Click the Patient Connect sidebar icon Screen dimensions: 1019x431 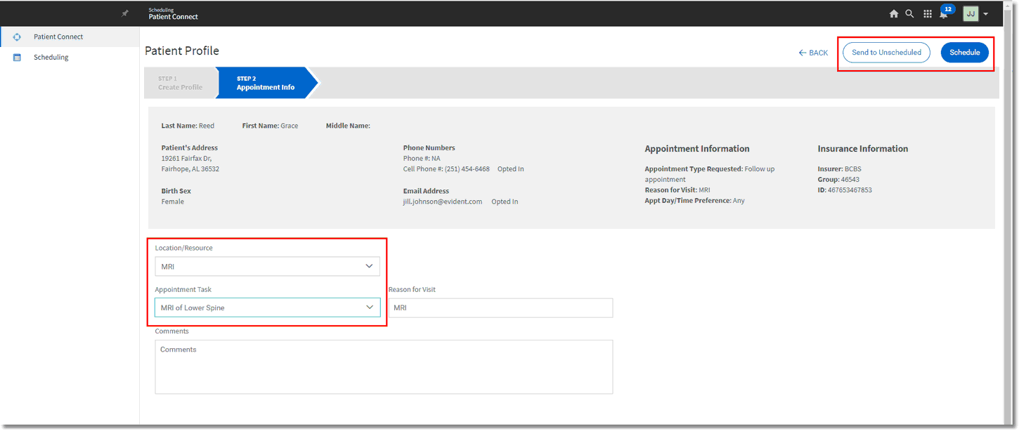(17, 37)
